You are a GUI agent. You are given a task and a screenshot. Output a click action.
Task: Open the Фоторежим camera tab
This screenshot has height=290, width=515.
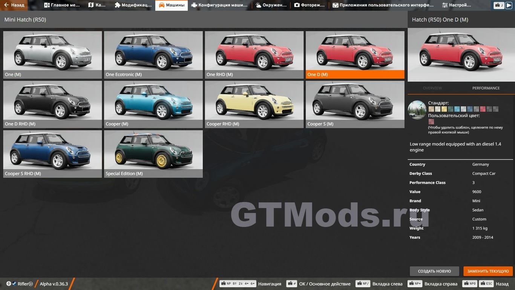[x=309, y=5]
